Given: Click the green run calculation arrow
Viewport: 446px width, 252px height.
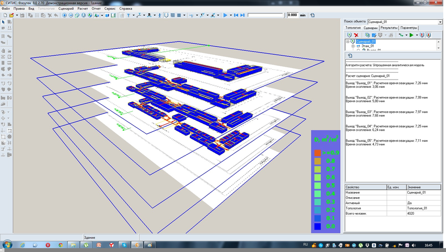Looking at the screenshot, I should tap(411, 35).
